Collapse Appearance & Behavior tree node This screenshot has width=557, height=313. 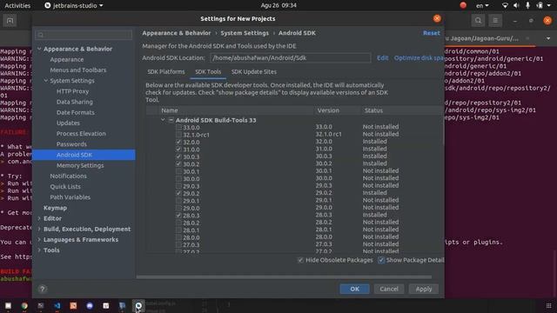39,49
